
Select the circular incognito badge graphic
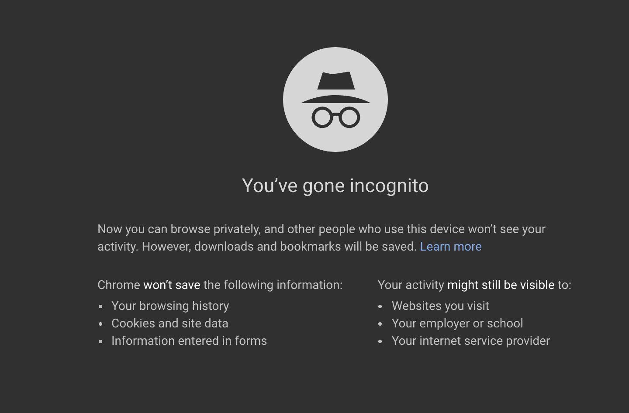(335, 100)
